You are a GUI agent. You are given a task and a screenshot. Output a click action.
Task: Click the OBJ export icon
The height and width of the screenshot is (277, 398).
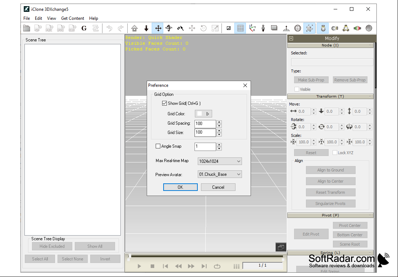72,28
